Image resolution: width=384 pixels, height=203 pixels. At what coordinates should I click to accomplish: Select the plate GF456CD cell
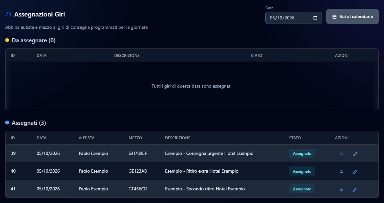(x=138, y=189)
